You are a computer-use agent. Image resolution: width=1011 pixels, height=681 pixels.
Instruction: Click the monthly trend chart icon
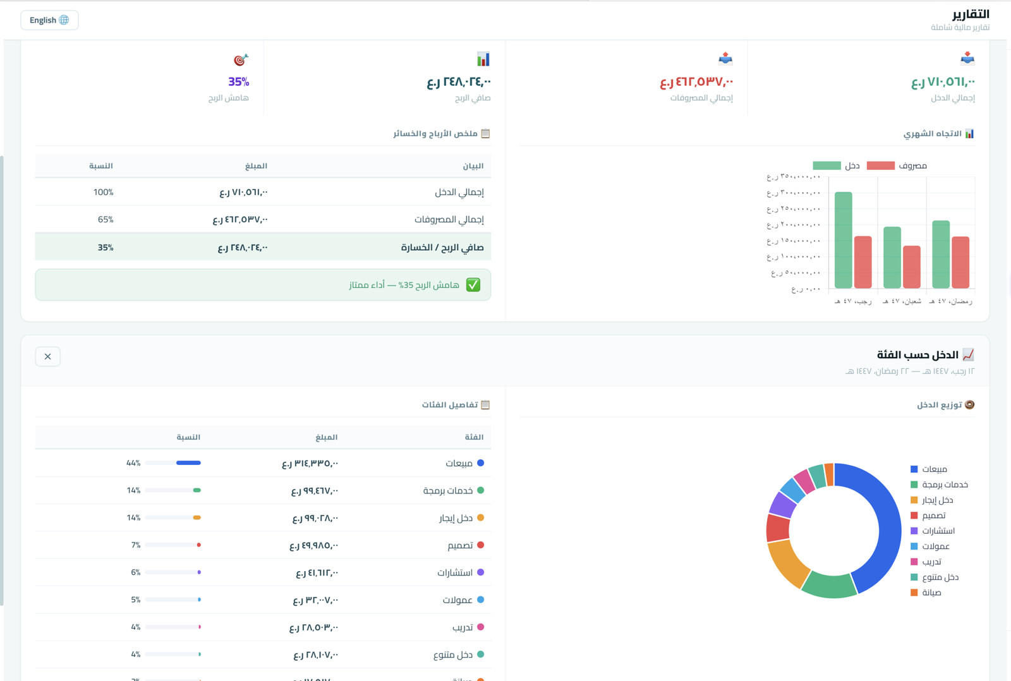[x=969, y=133]
